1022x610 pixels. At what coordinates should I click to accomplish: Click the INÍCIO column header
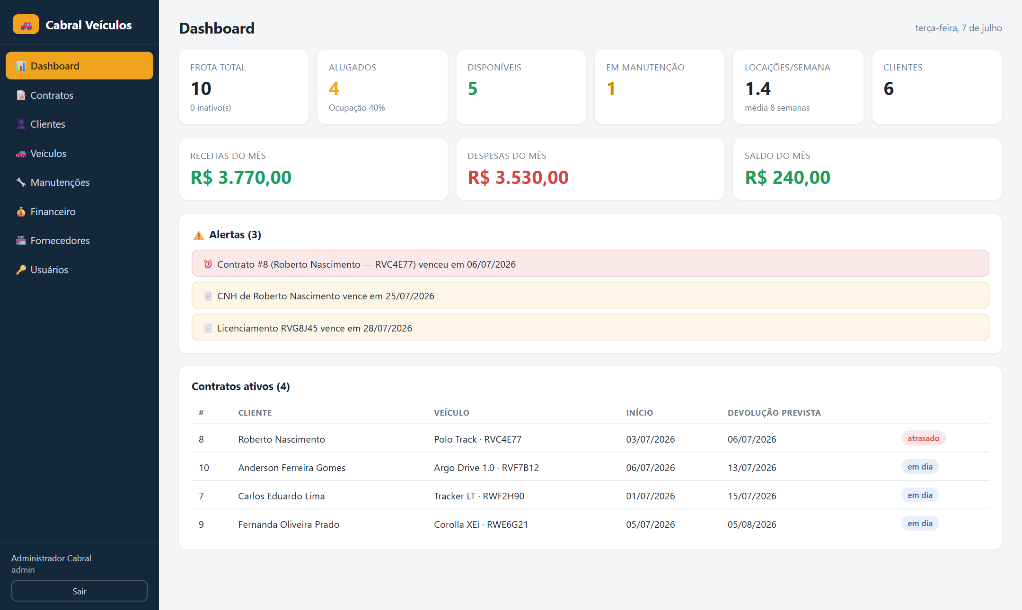point(639,413)
